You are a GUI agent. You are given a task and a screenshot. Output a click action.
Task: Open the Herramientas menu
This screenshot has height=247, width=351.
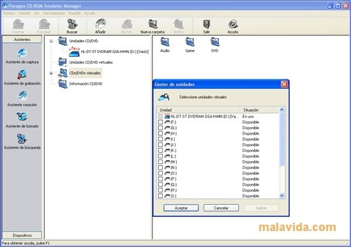54,13
